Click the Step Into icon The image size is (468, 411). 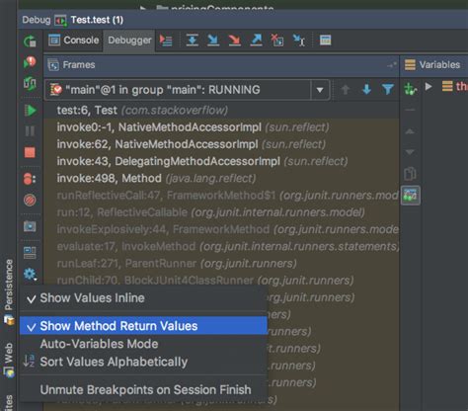213,41
